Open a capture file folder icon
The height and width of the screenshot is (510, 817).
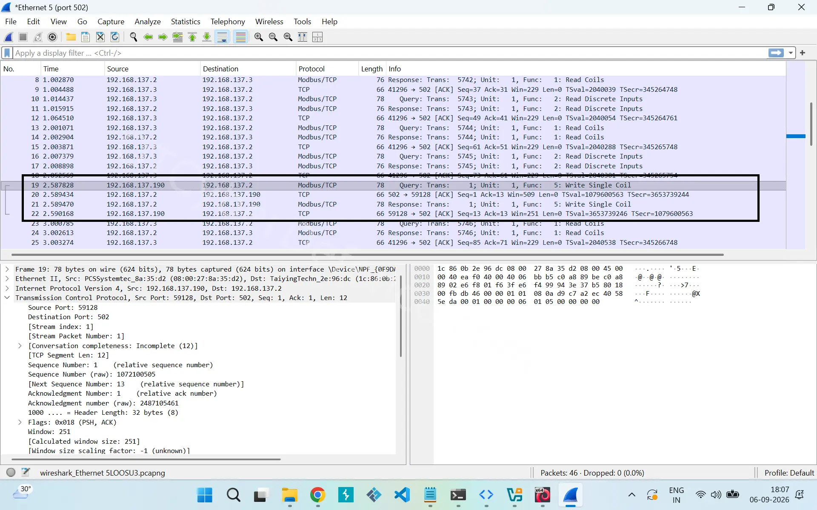[71, 37]
